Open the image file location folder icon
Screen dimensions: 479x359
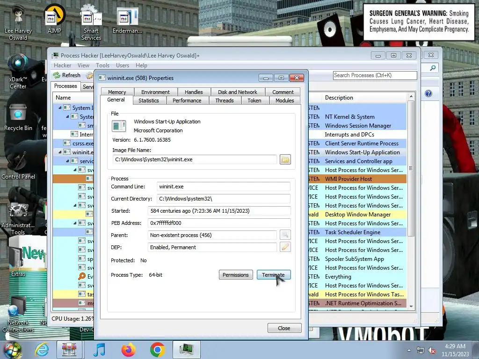pos(285,159)
